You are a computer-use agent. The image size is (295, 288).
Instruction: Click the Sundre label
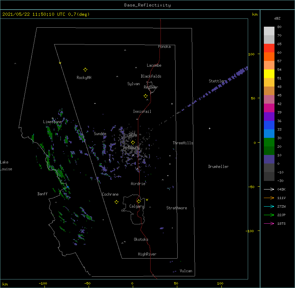tap(100, 134)
